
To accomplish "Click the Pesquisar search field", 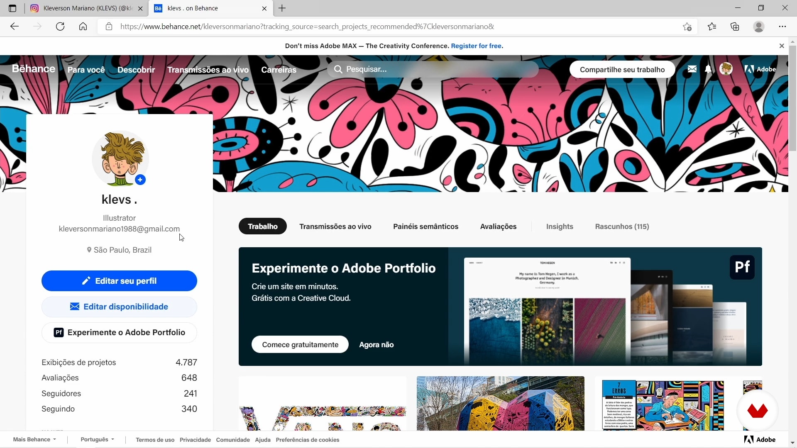I will coord(433,69).
